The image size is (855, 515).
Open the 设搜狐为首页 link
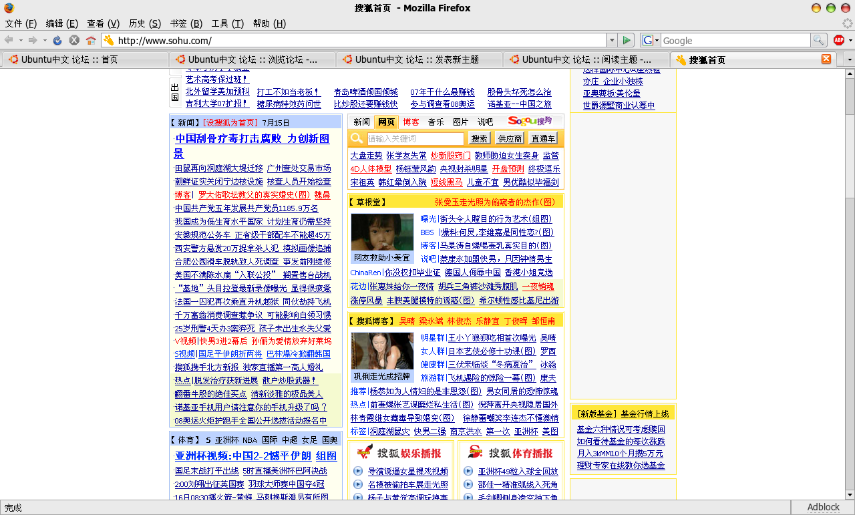coord(230,122)
